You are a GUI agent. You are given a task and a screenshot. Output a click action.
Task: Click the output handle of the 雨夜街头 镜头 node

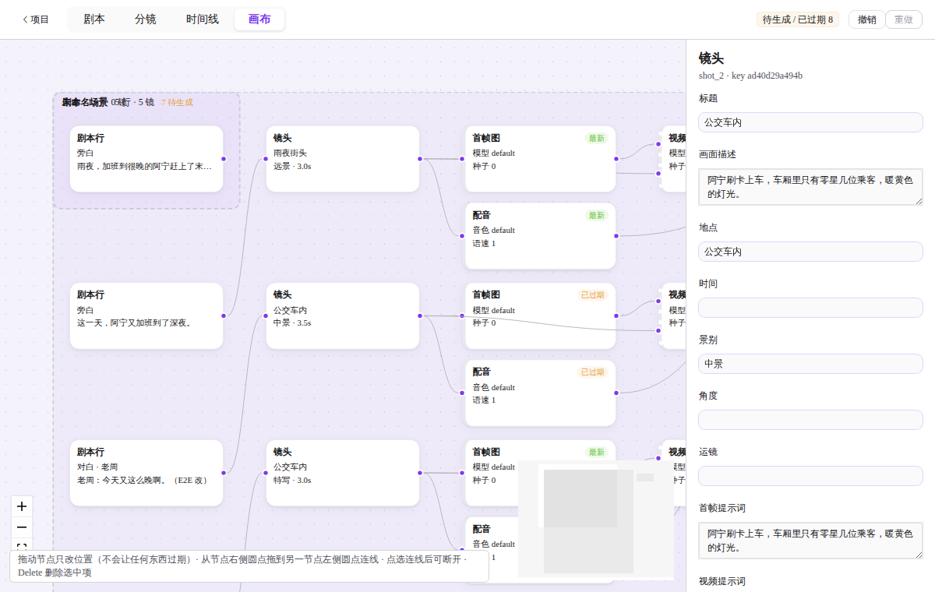[419, 159]
